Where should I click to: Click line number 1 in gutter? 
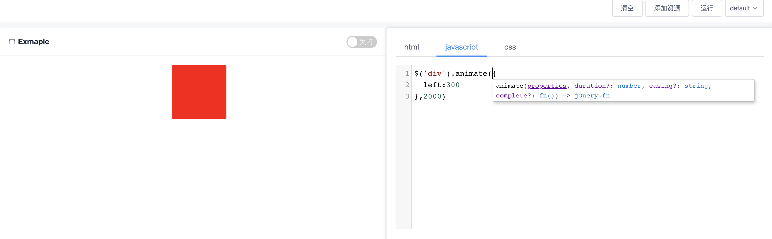pos(407,73)
